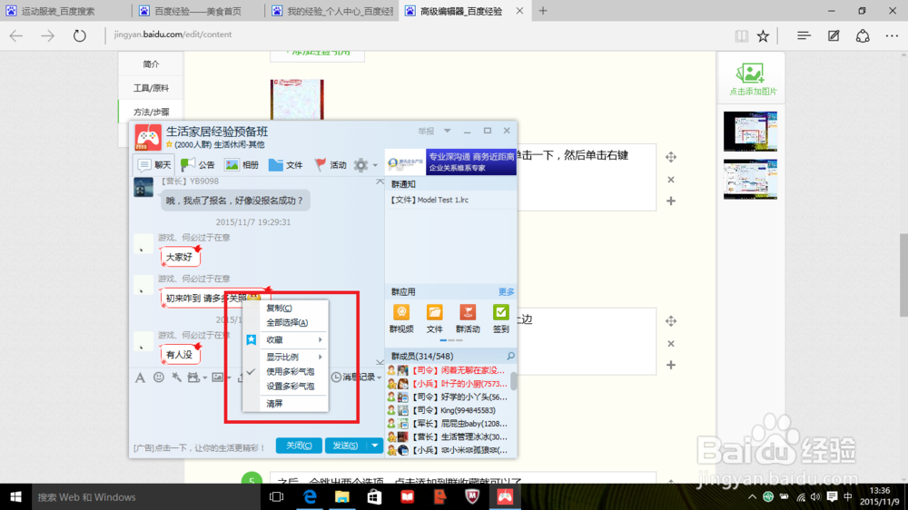
Task: Open the Edge Hub lines icon
Action: pyautogui.click(x=804, y=36)
